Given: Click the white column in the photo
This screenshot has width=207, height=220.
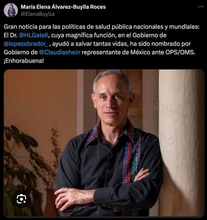Looking at the screenshot, I should (x=181, y=142).
